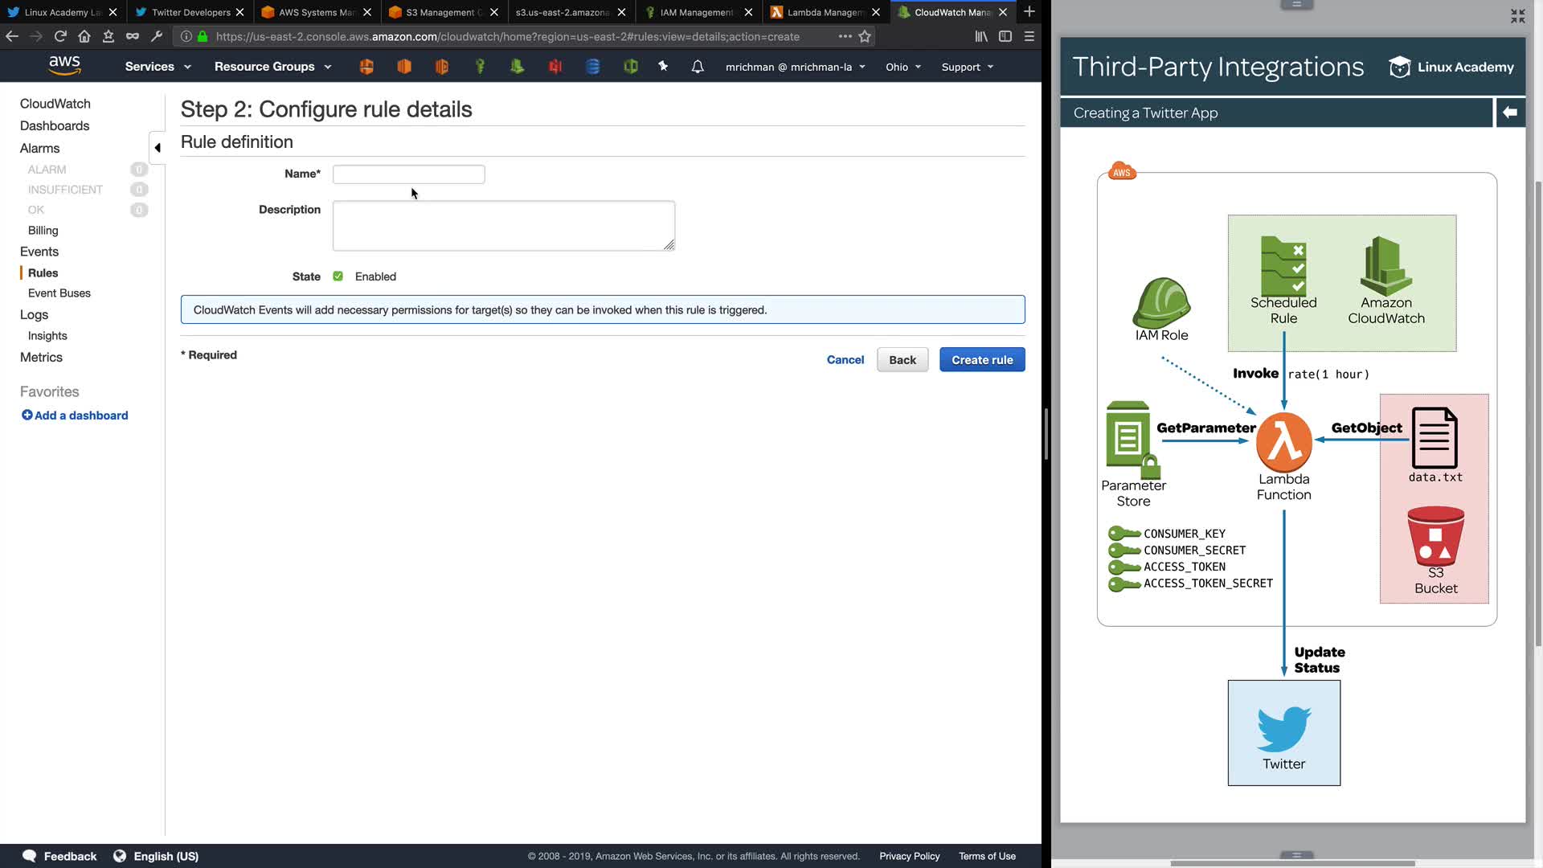Click the Create rule button
This screenshot has height=868, width=1543.
click(x=982, y=360)
